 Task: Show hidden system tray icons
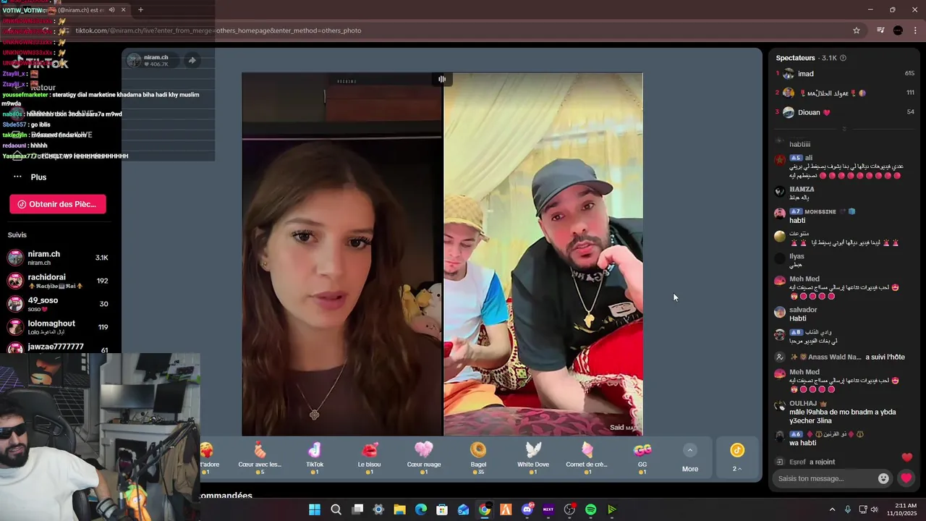point(832,509)
